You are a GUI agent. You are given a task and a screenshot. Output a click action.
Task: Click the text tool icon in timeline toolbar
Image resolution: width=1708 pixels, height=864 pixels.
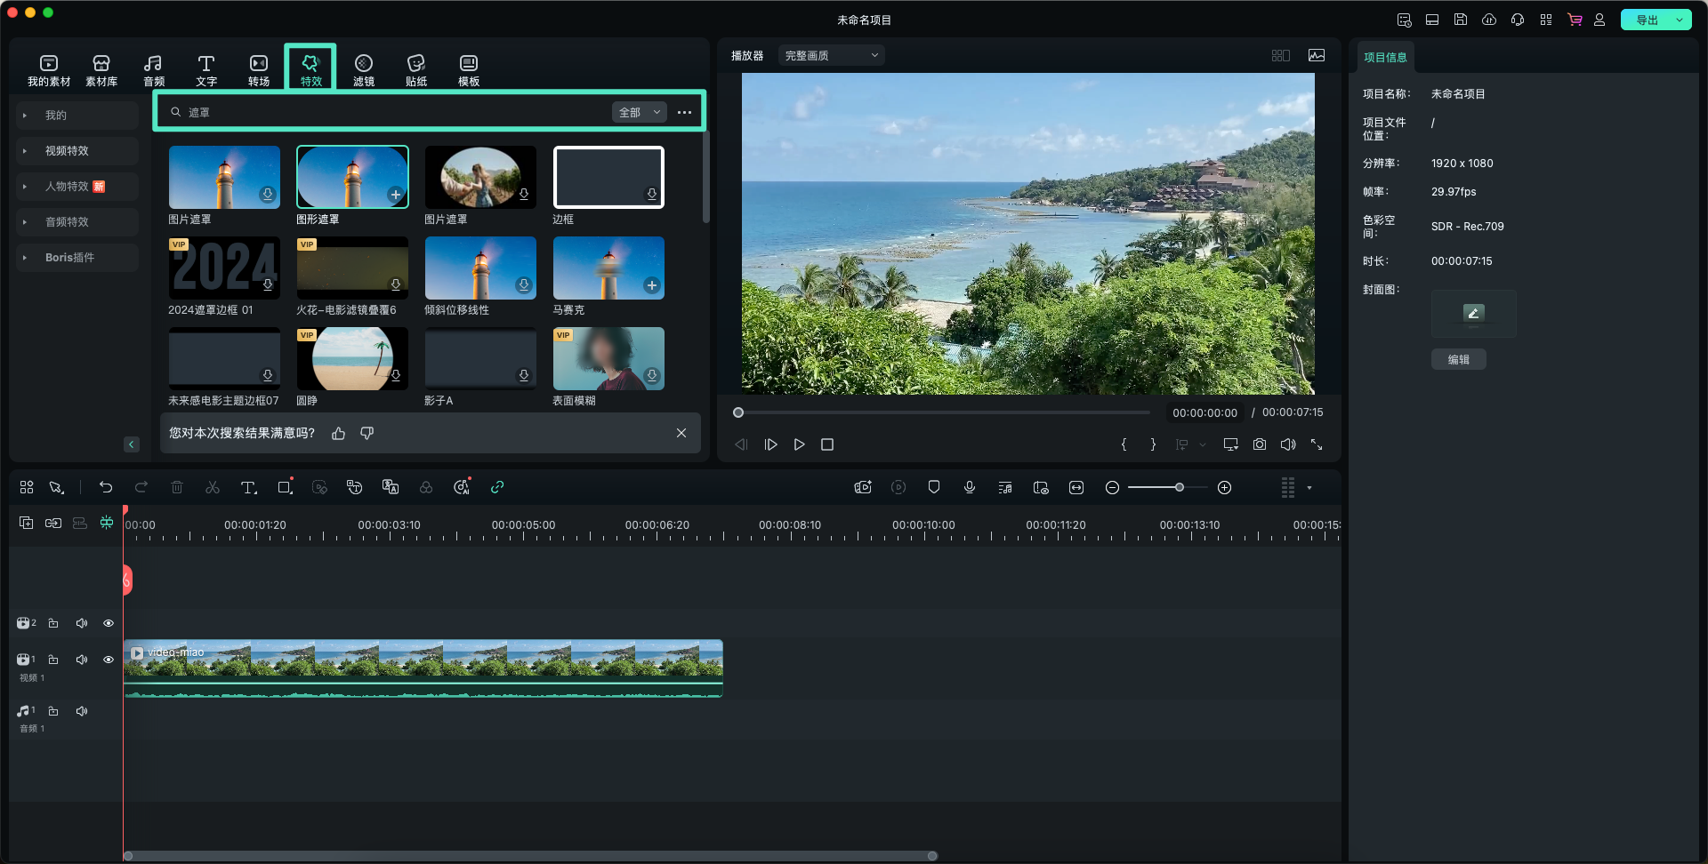[x=248, y=487]
